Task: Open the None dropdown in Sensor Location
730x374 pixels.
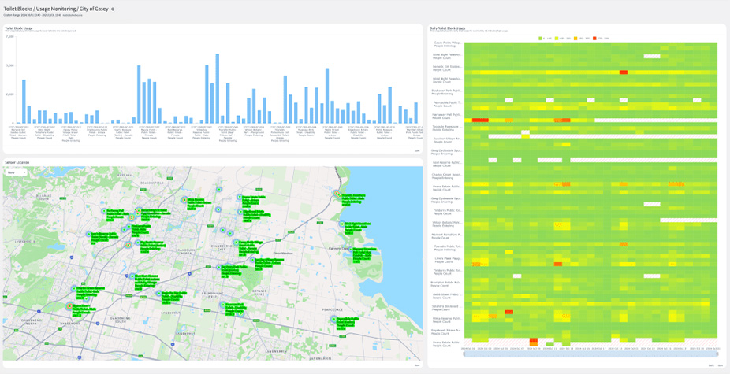Action: pyautogui.click(x=15, y=172)
